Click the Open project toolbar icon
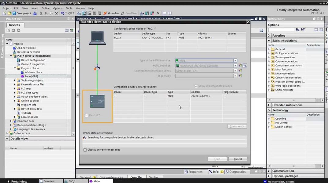 click(9, 13)
